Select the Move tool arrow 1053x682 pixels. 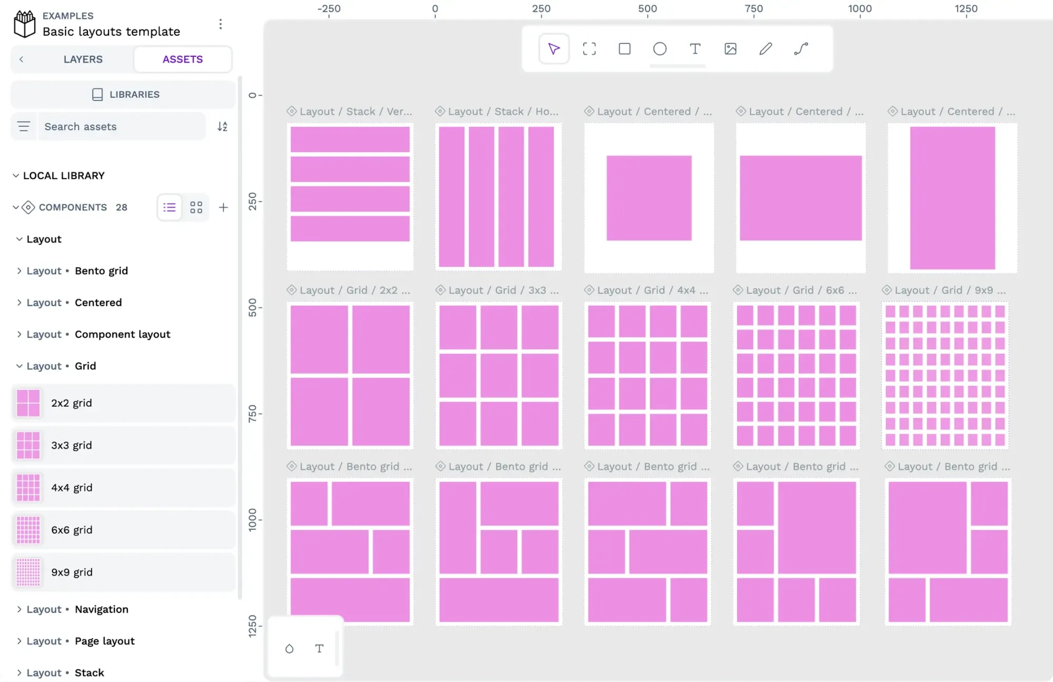(x=554, y=49)
